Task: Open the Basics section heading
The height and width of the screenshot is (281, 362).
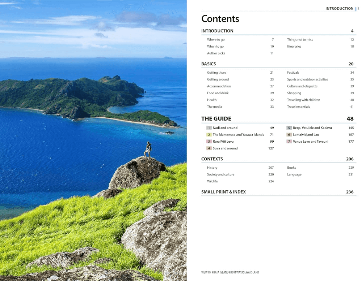Action: [209, 64]
